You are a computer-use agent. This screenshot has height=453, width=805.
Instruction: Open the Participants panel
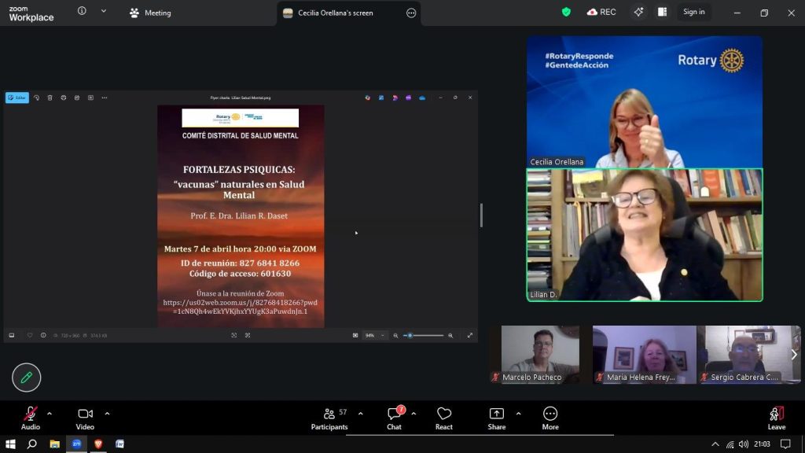329,418
